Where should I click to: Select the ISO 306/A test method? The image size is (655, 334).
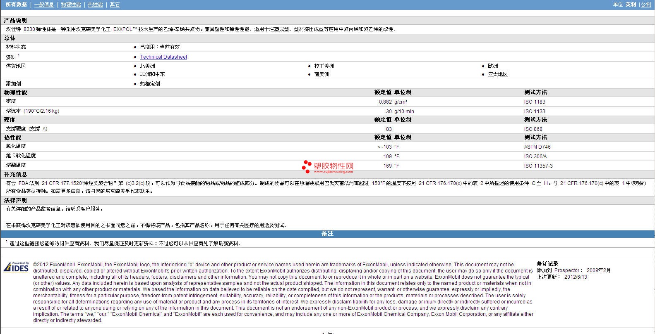(x=535, y=156)
